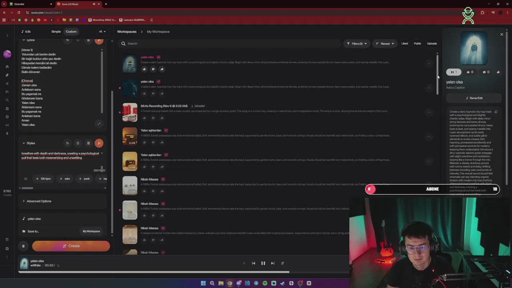Open Windows Start menu on taskbar

203,283
